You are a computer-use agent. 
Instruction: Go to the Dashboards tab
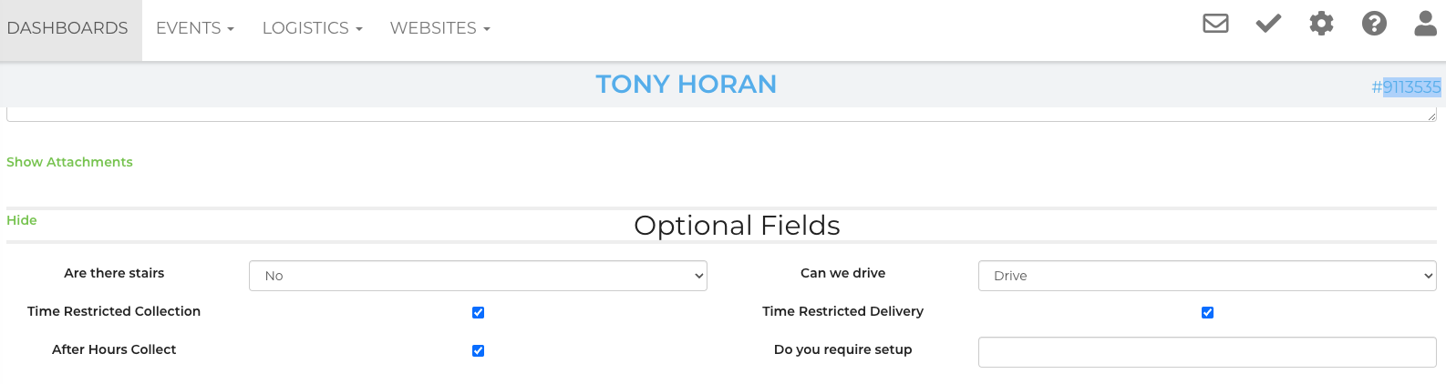tap(67, 28)
